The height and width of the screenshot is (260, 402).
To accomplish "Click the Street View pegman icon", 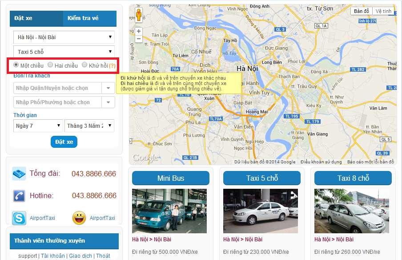I will tap(139, 15).
